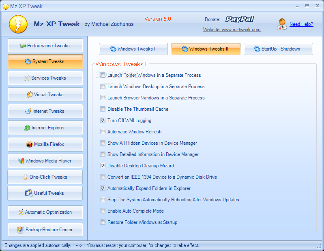
Task: Uncheck Automatically Expand Folders in Explorer
Action: point(103,188)
